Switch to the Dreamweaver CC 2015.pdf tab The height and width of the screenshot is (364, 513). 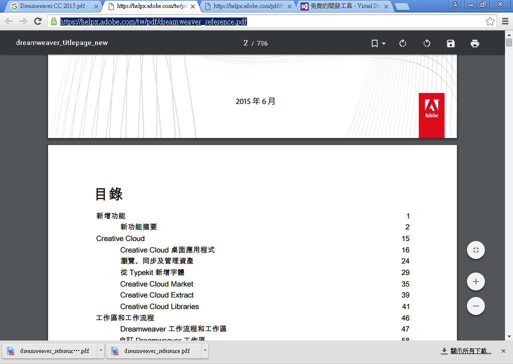pyautogui.click(x=54, y=6)
